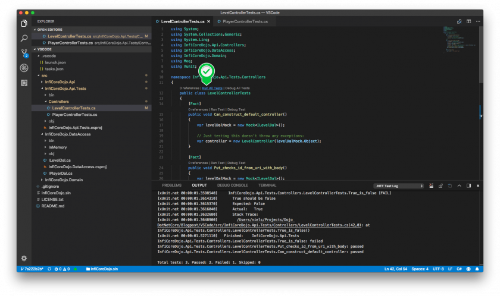Change indentation via Spaces: 4

tap(420, 269)
